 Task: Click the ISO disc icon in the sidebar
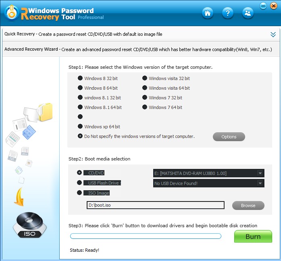point(29,225)
